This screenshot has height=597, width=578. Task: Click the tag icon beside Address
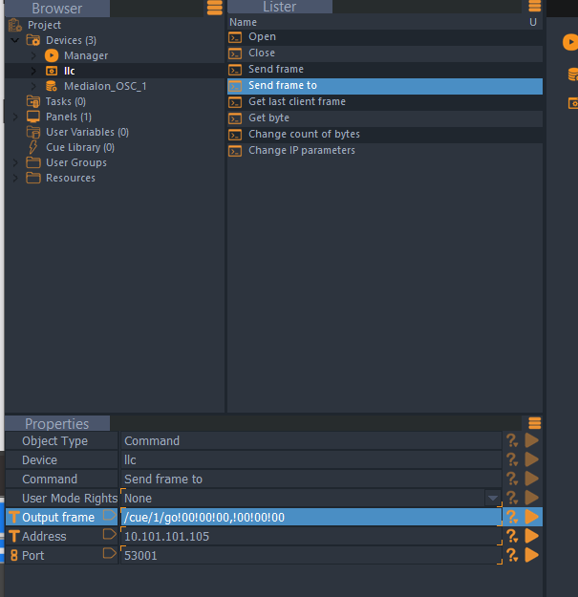pyautogui.click(x=109, y=536)
